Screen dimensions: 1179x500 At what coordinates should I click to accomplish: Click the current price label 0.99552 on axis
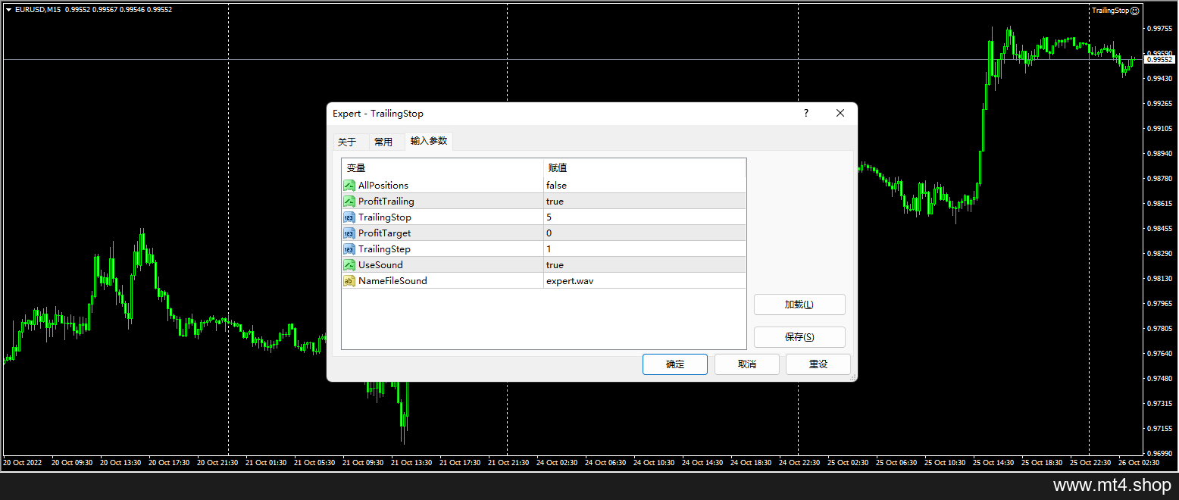pyautogui.click(x=1159, y=59)
